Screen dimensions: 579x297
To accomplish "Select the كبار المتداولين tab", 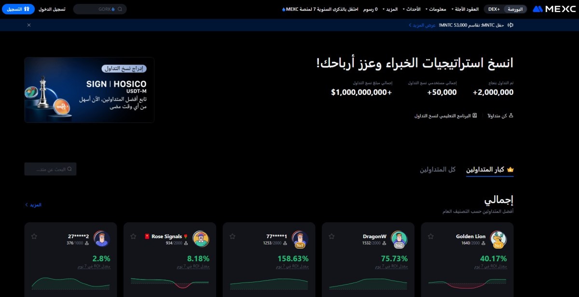I will point(489,170).
